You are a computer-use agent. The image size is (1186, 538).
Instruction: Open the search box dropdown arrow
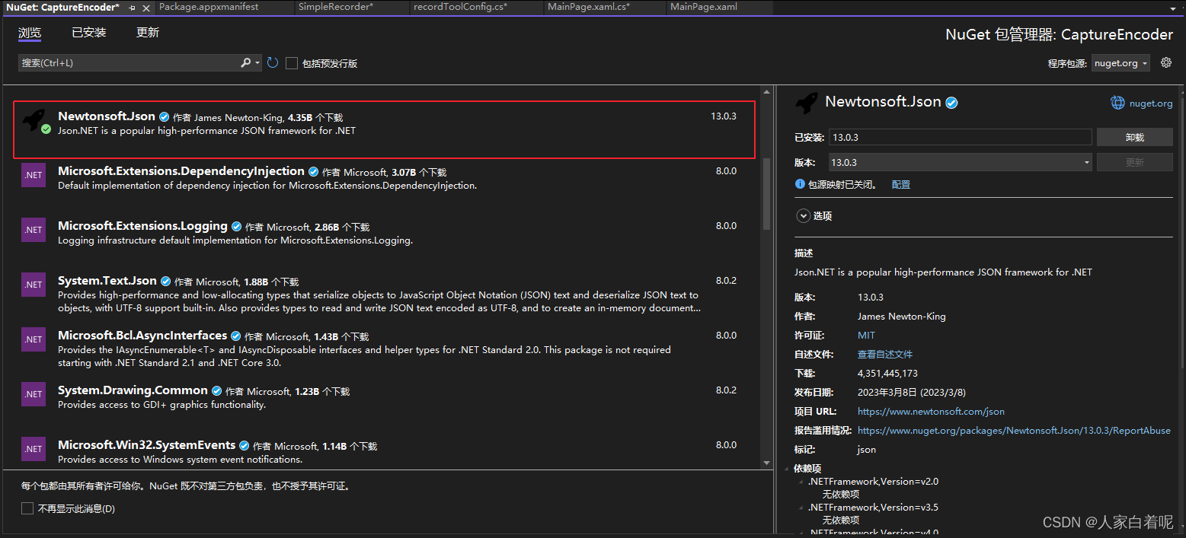[x=258, y=63]
